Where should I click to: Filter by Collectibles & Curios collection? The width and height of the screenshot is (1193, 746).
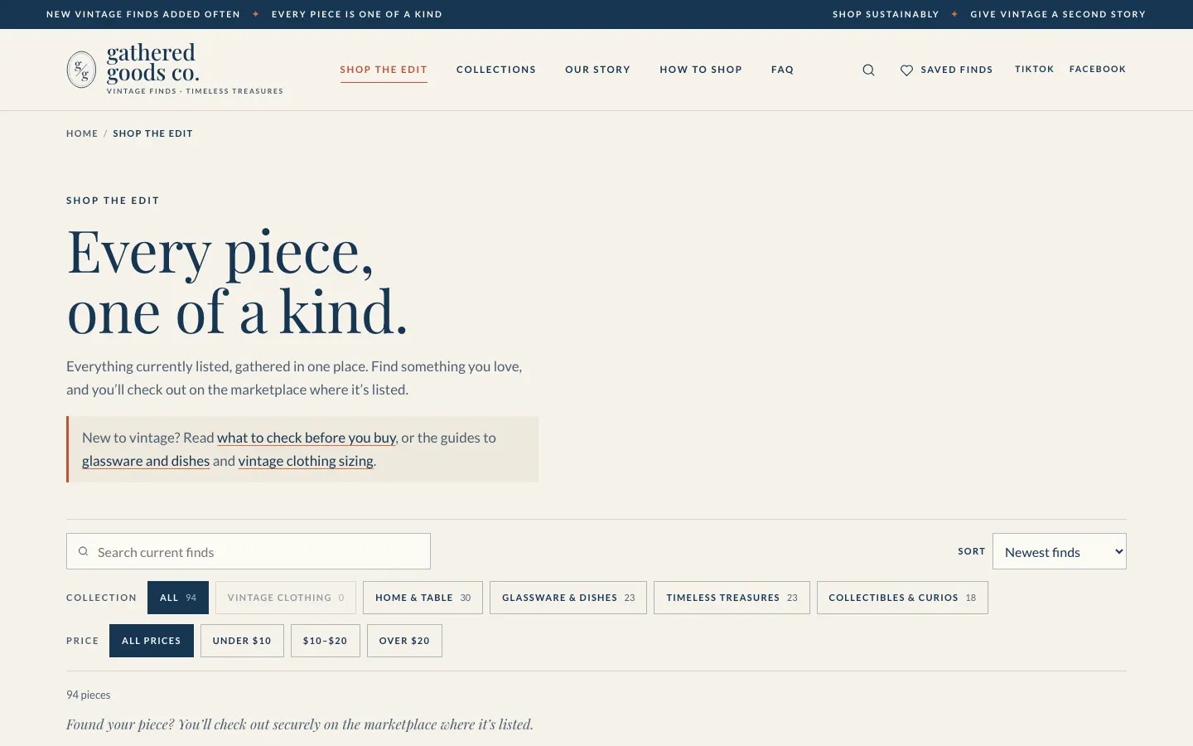point(902,598)
